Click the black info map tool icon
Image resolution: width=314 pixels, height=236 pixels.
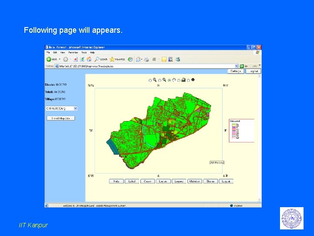193,80
